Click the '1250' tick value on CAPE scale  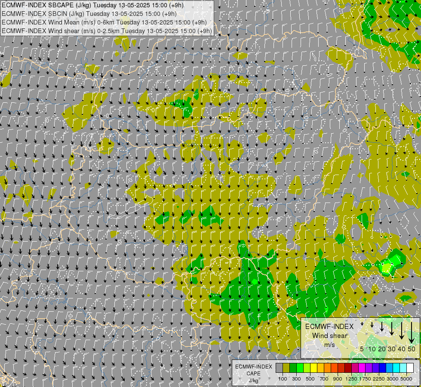351,379
